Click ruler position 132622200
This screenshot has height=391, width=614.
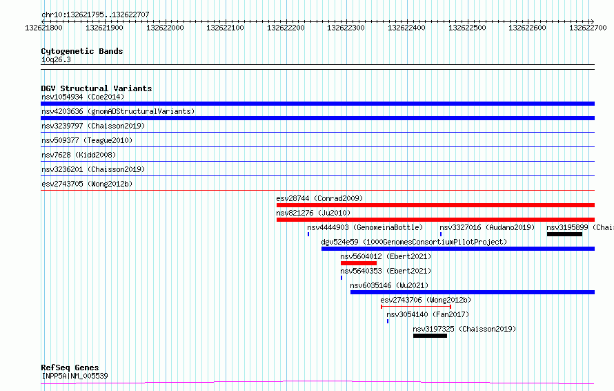(x=286, y=28)
